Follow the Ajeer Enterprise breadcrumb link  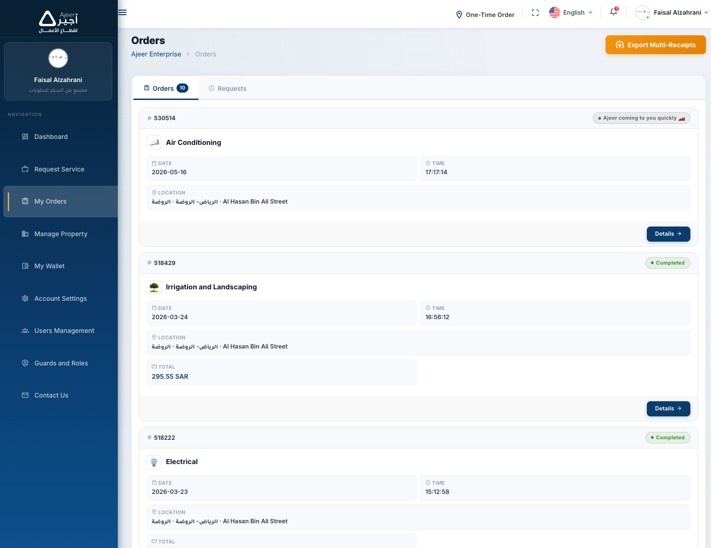pos(156,54)
